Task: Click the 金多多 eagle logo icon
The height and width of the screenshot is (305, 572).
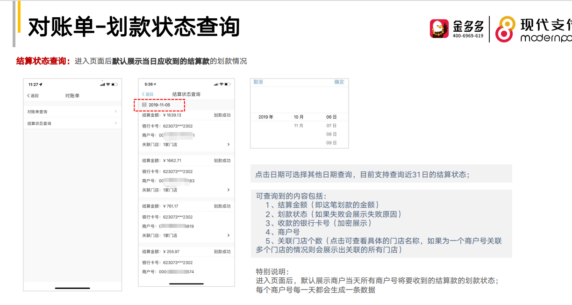Action: [x=439, y=29]
